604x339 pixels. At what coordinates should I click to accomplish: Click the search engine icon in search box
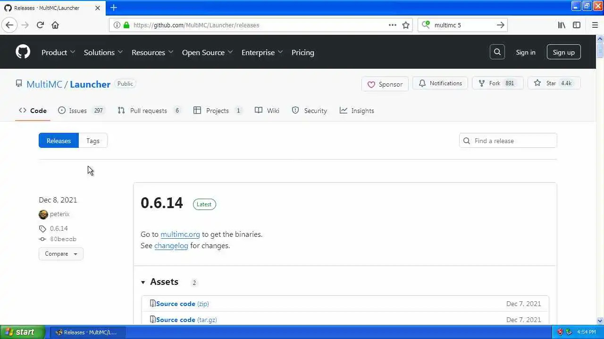[426, 25]
